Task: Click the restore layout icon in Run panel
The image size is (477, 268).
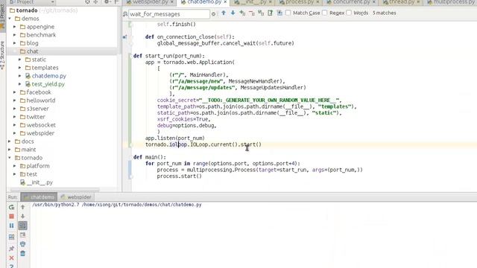Action: coord(12,237)
